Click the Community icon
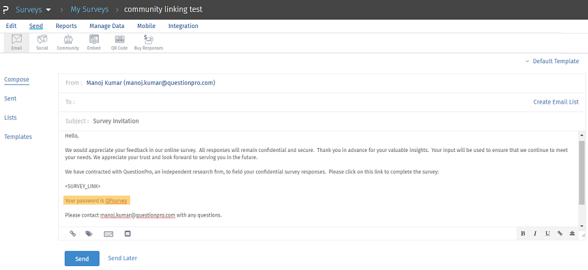Screen dimensions: 588x270 [68, 42]
